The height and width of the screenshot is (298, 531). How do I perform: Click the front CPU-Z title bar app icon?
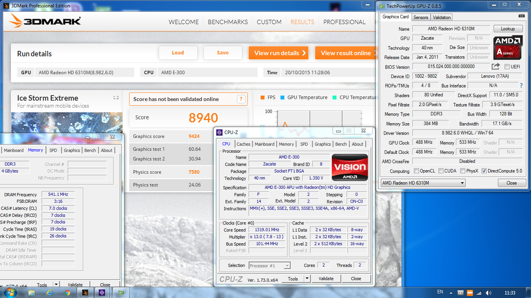219,132
